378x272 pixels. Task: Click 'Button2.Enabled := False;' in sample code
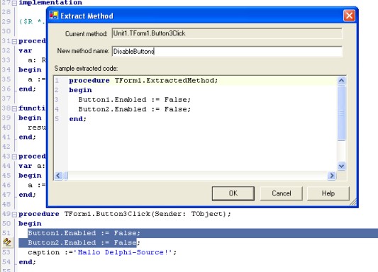click(134, 109)
